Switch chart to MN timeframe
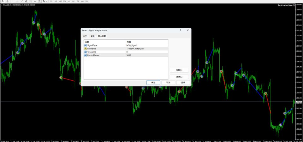This screenshot has height=142, width=303. (x=86, y=1)
